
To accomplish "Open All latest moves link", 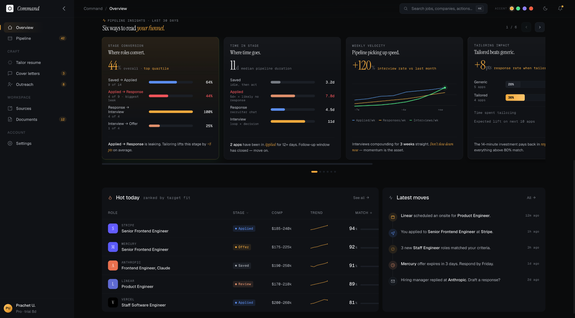I will pyautogui.click(x=531, y=198).
